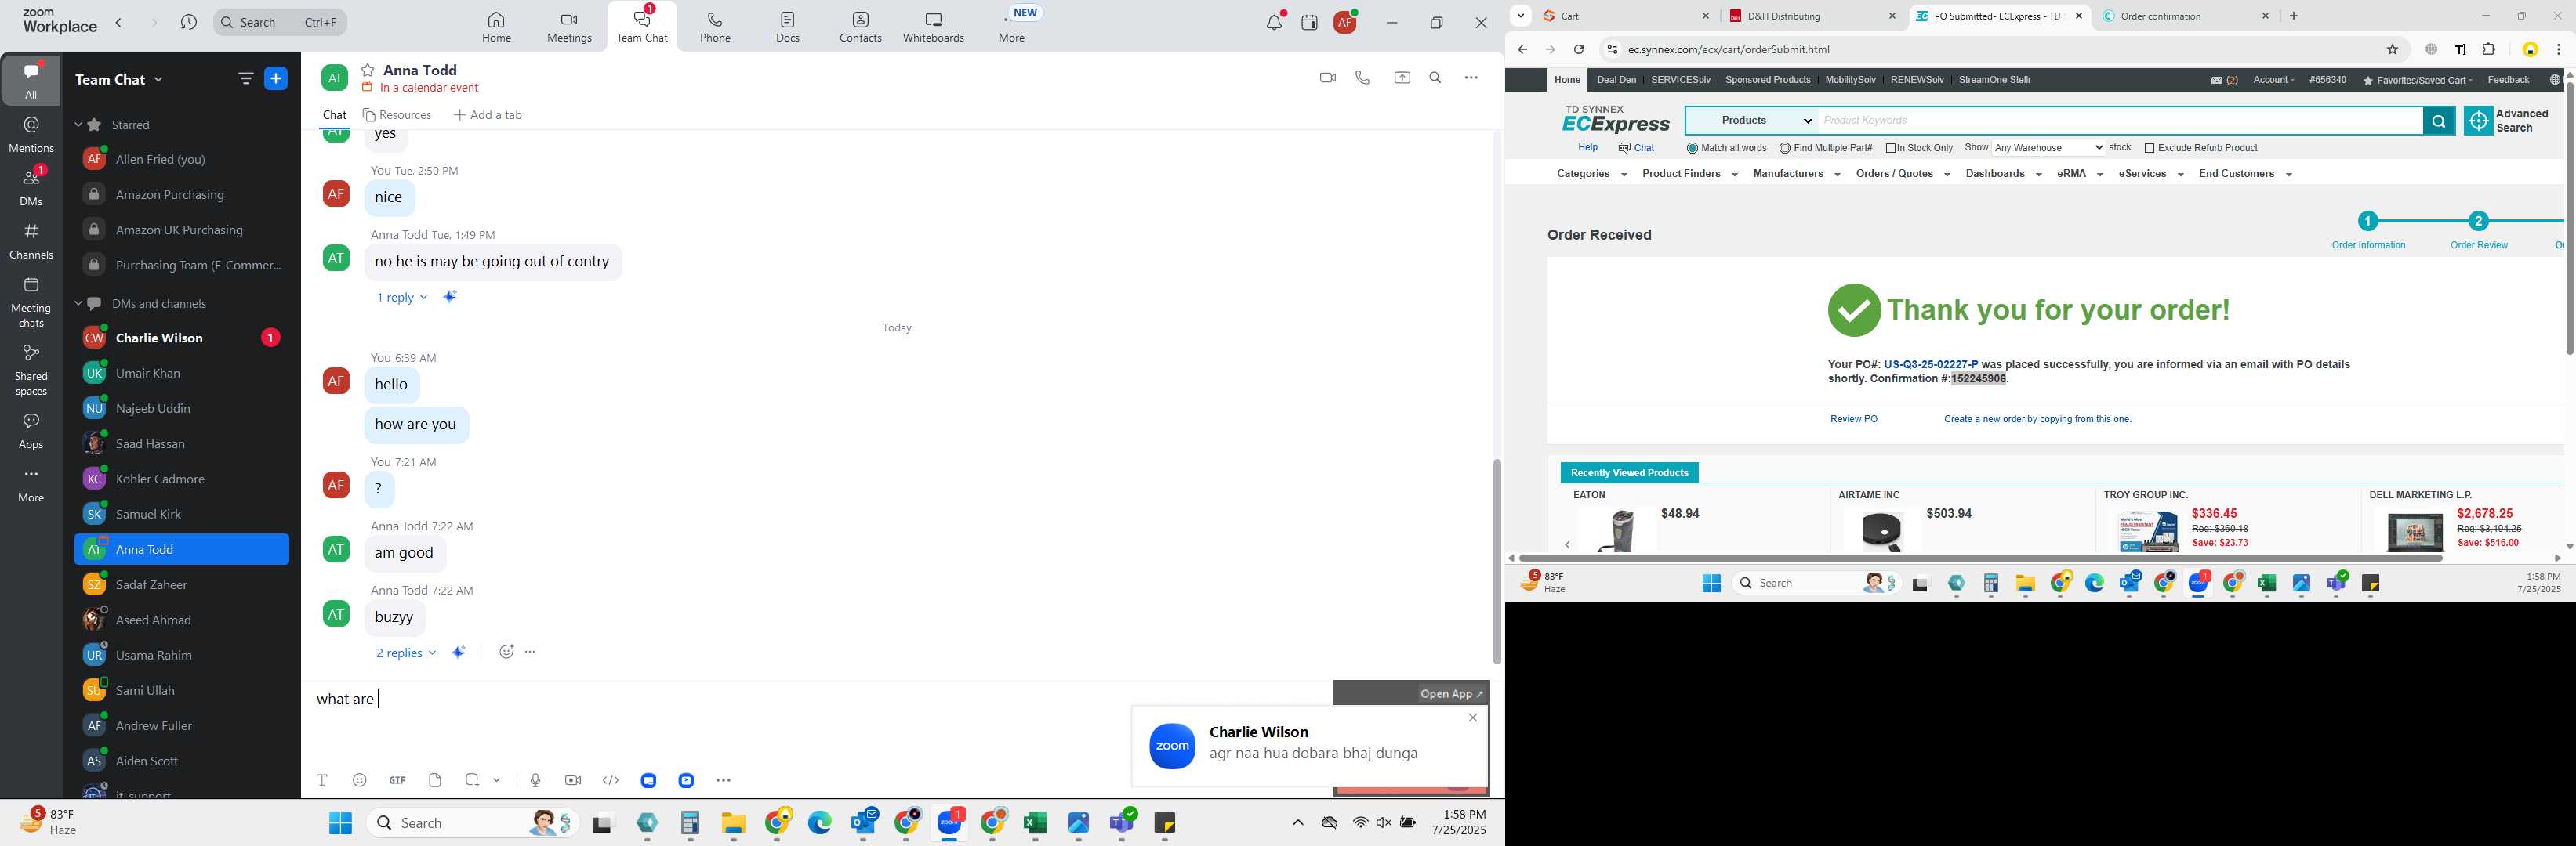2576x846 pixels.
Task: Collapse the Starred section in Team Chat
Action: pyautogui.click(x=78, y=125)
